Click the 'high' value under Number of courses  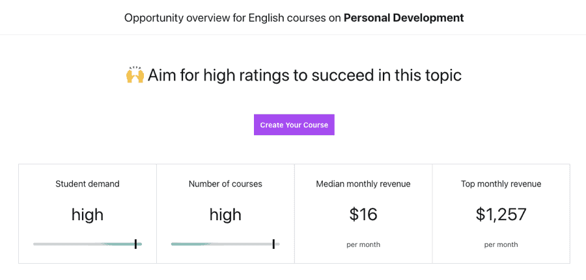[225, 214]
